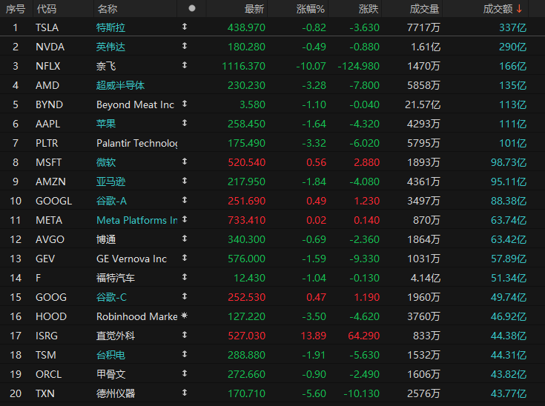This screenshot has height=406, width=545.
Task: Select the PLTR ticker code
Action: 47,143
